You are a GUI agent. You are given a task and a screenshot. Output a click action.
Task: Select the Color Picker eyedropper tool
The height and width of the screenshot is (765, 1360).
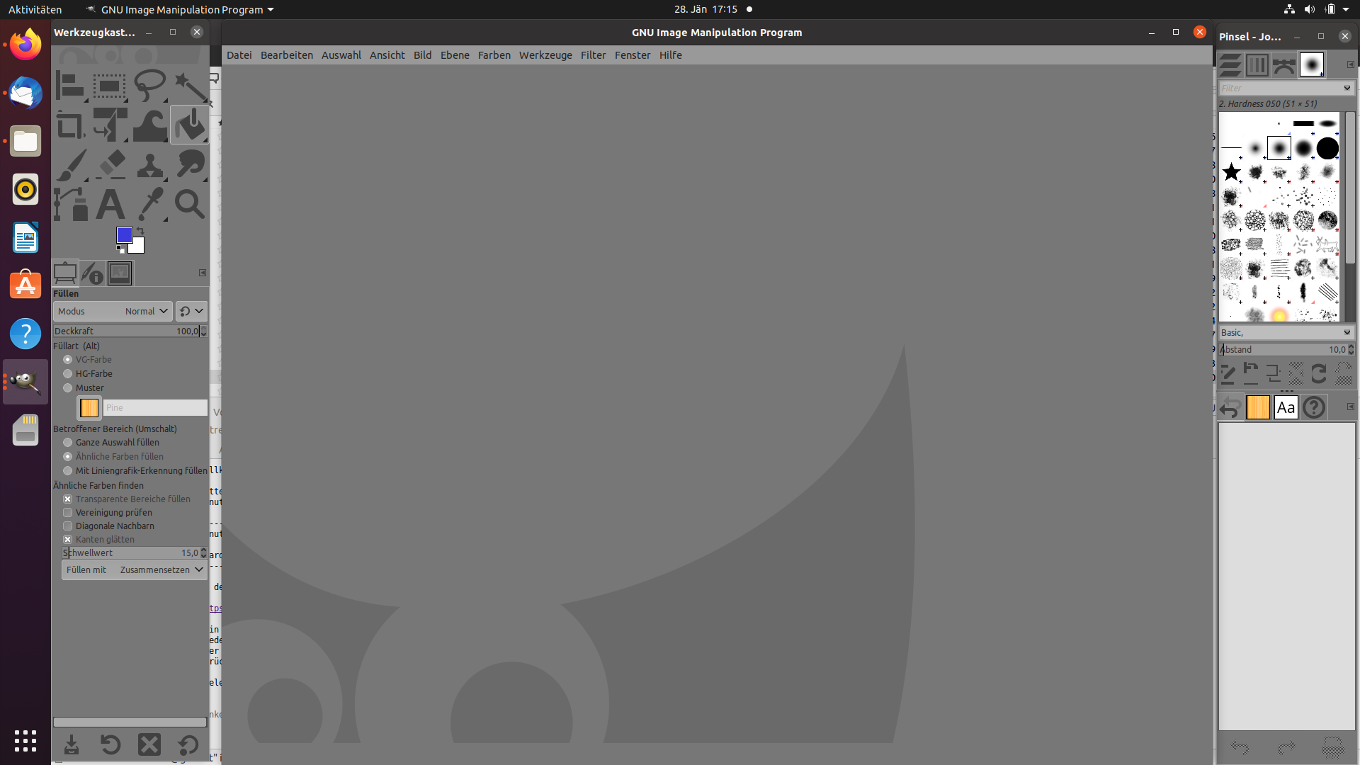(x=150, y=205)
